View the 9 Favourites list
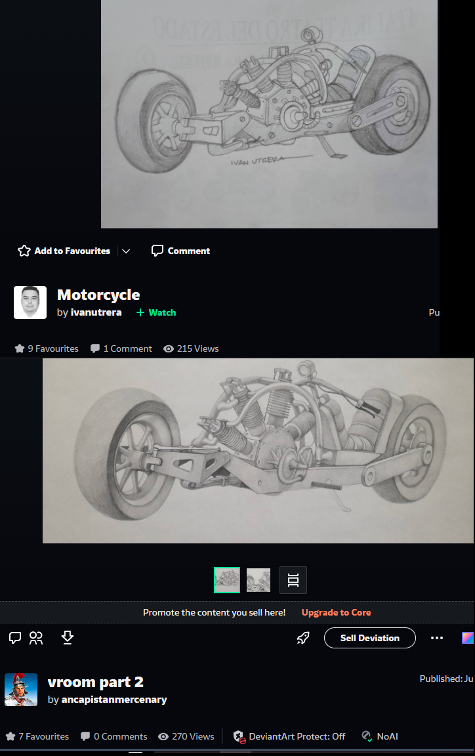Screen dimensions: 475x756 tap(47, 348)
